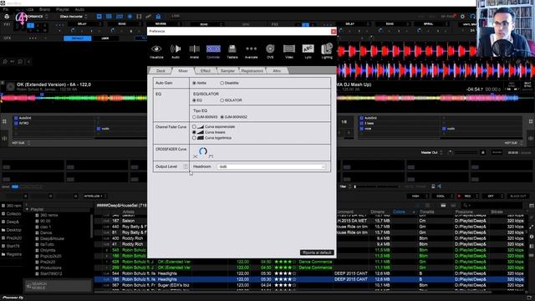Click the DEFAULT CFX button
The image size is (535, 301).
[78, 38]
